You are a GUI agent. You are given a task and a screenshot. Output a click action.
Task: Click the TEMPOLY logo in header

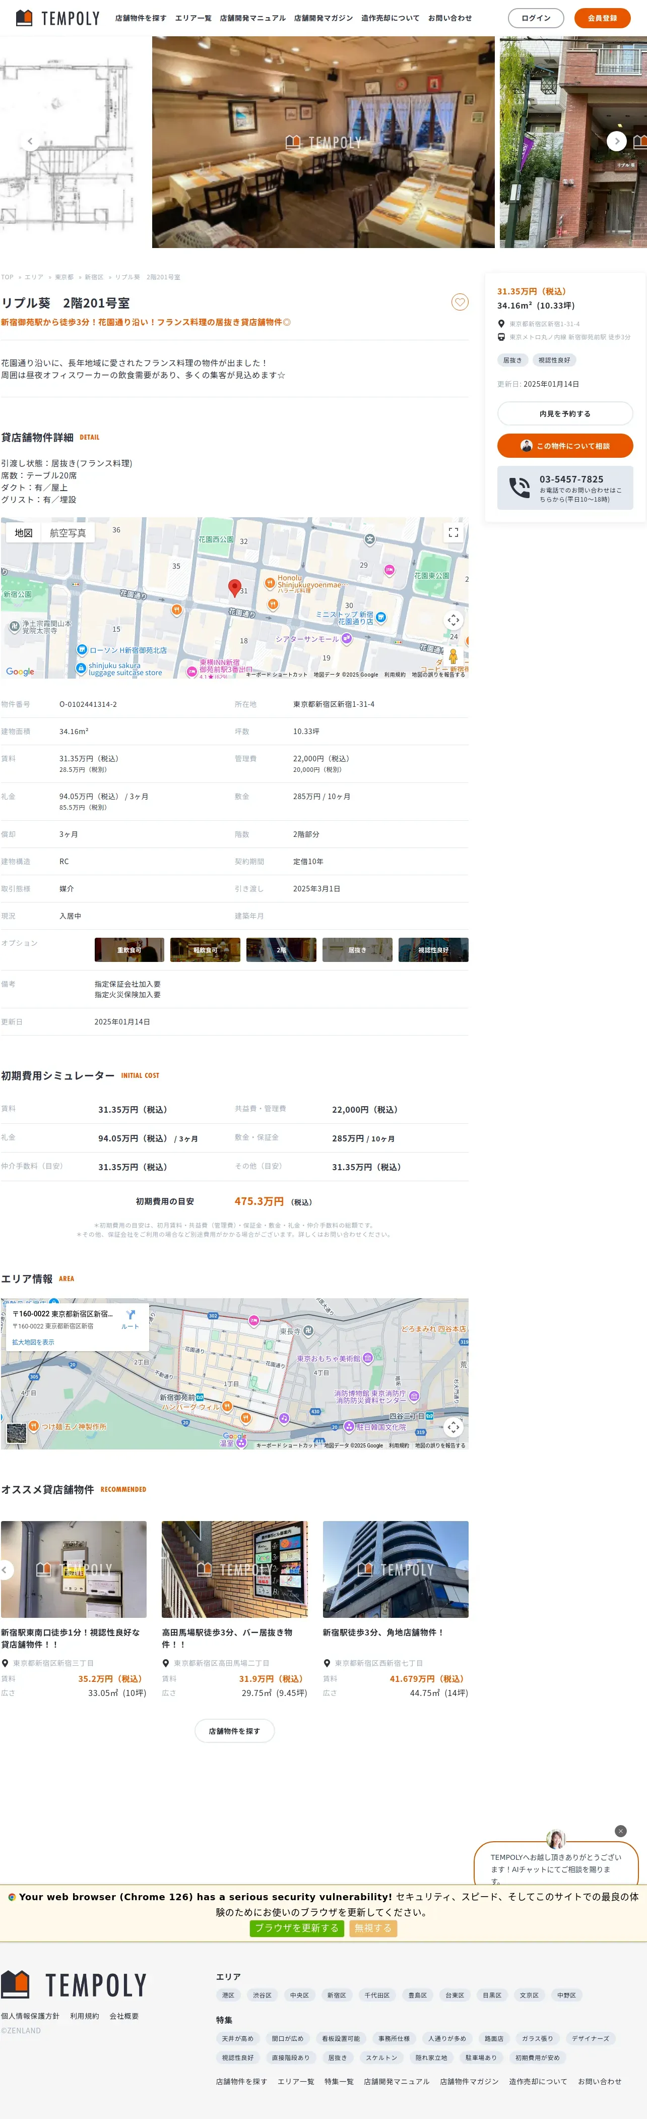click(x=57, y=18)
